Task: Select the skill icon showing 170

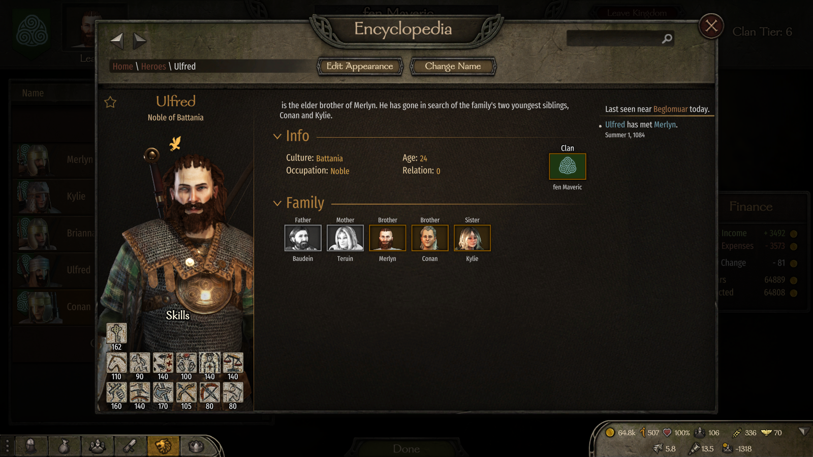Action: pyautogui.click(x=163, y=393)
